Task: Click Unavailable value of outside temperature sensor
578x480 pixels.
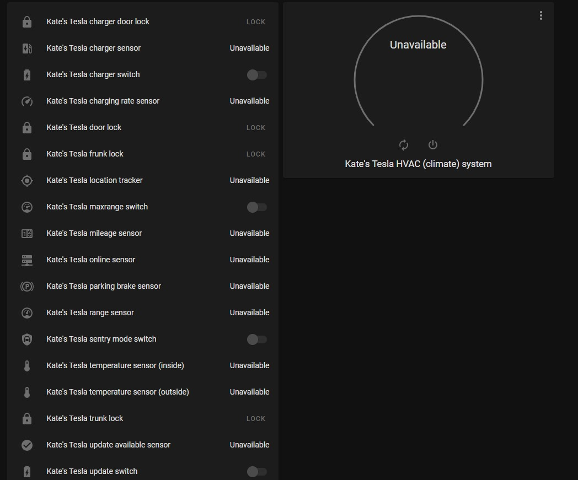Action: (x=249, y=392)
